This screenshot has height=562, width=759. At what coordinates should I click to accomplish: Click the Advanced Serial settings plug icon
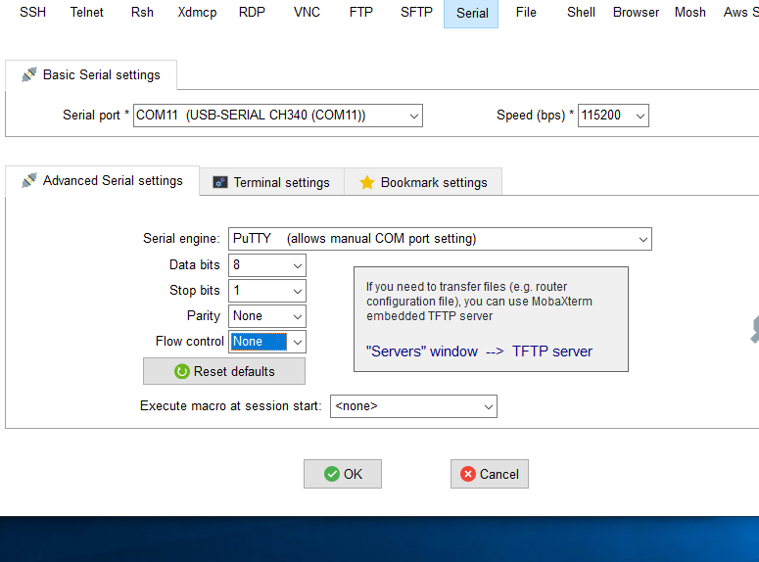click(x=29, y=181)
